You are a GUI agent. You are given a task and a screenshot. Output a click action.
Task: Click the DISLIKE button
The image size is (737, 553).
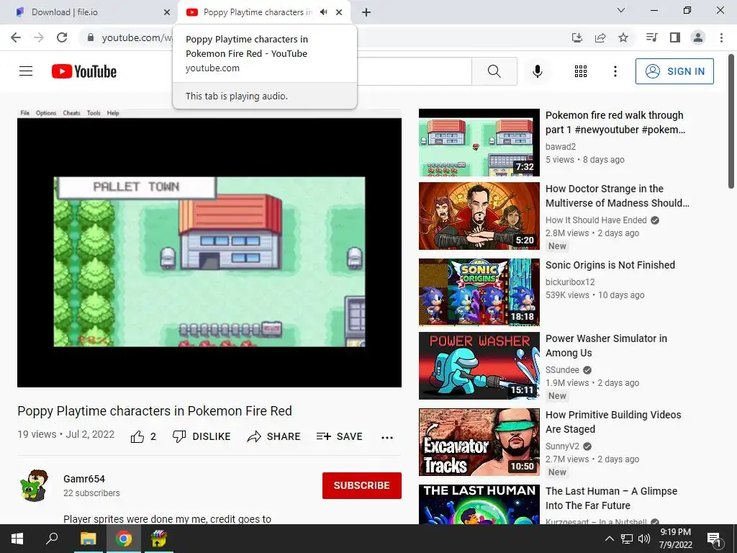[202, 436]
